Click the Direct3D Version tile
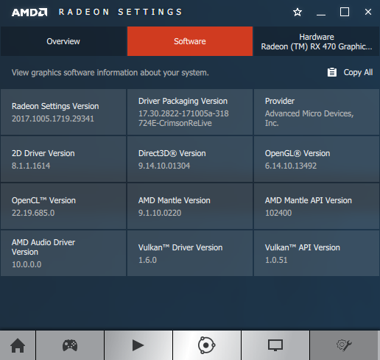This screenshot has height=360, width=380. [x=190, y=159]
